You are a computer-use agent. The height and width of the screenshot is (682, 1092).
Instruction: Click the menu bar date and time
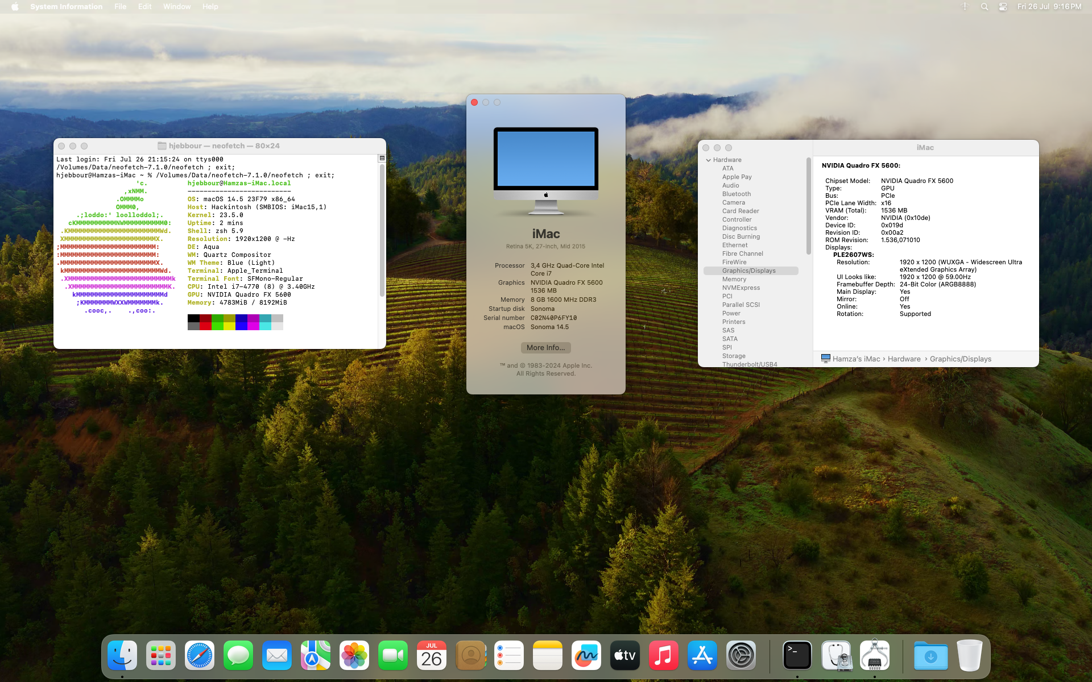pyautogui.click(x=1049, y=7)
